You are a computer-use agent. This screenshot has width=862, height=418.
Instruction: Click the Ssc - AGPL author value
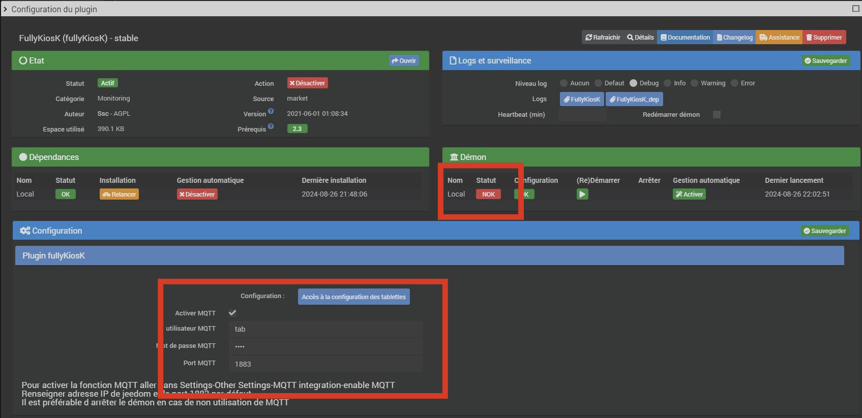[114, 114]
